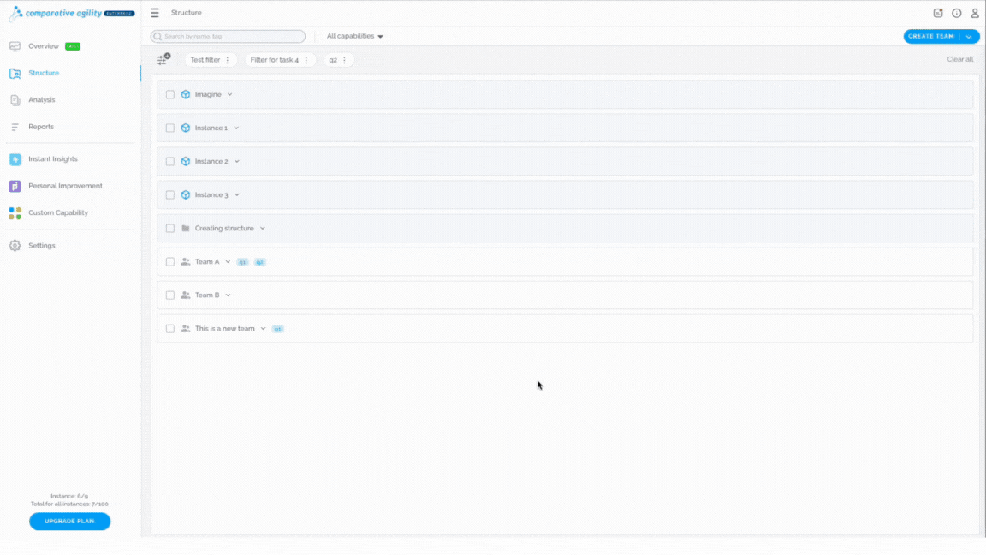This screenshot has height=555, width=986.
Task: Open Settings label in sidebar
Action: point(41,246)
